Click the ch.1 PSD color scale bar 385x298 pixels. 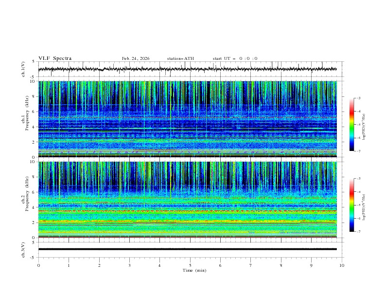(x=352, y=125)
